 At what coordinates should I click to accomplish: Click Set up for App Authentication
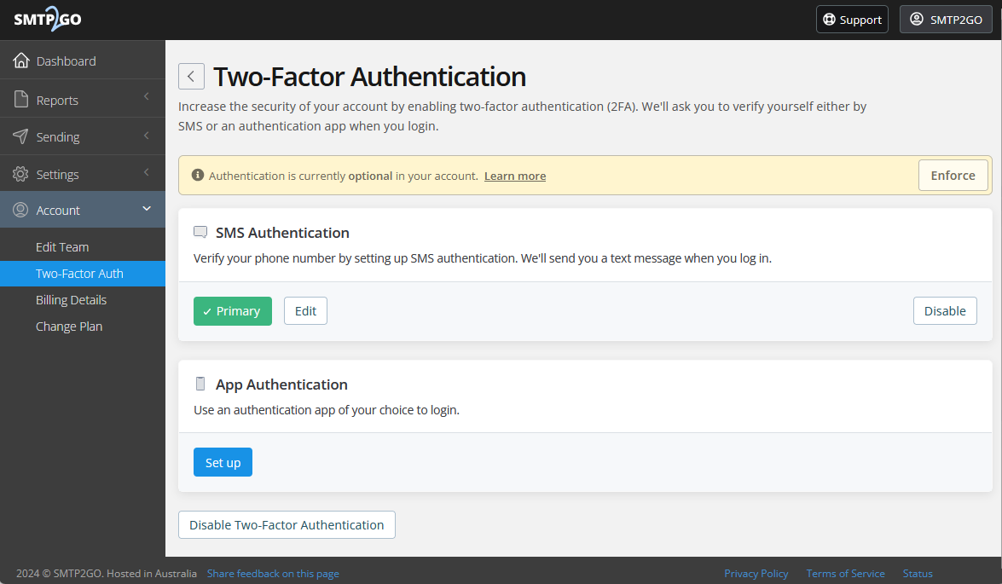pos(223,462)
